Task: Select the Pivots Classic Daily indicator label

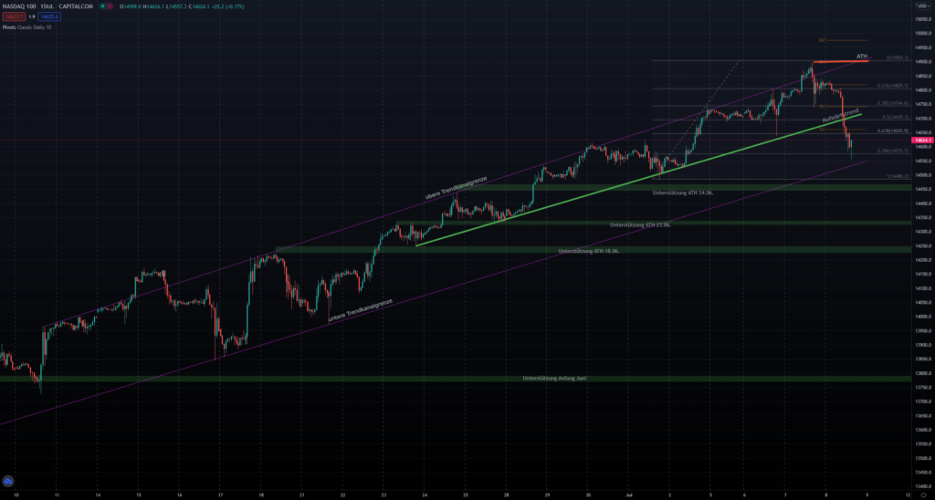Action: (x=26, y=26)
